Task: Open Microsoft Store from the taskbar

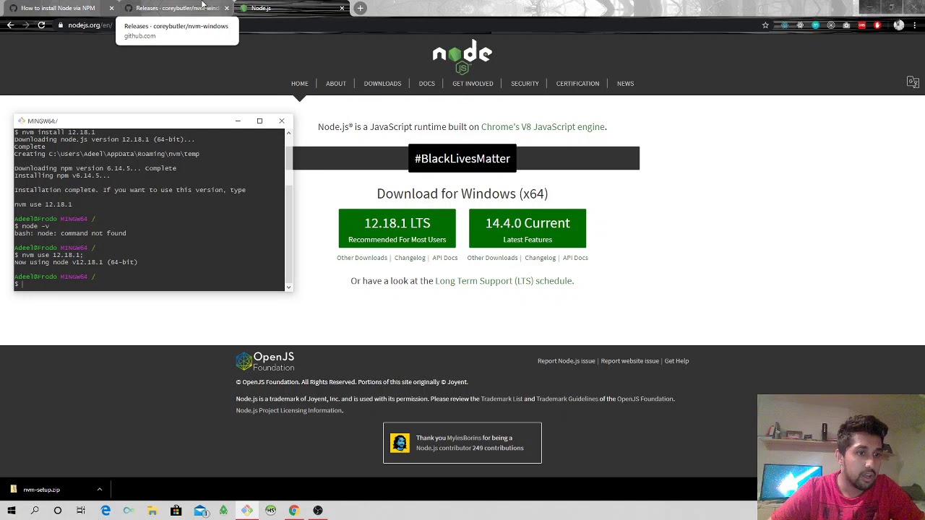Action: click(x=176, y=511)
